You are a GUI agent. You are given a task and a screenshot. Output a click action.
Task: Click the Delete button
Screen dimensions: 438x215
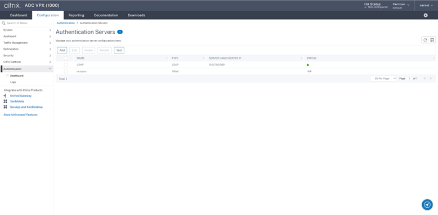(x=88, y=51)
